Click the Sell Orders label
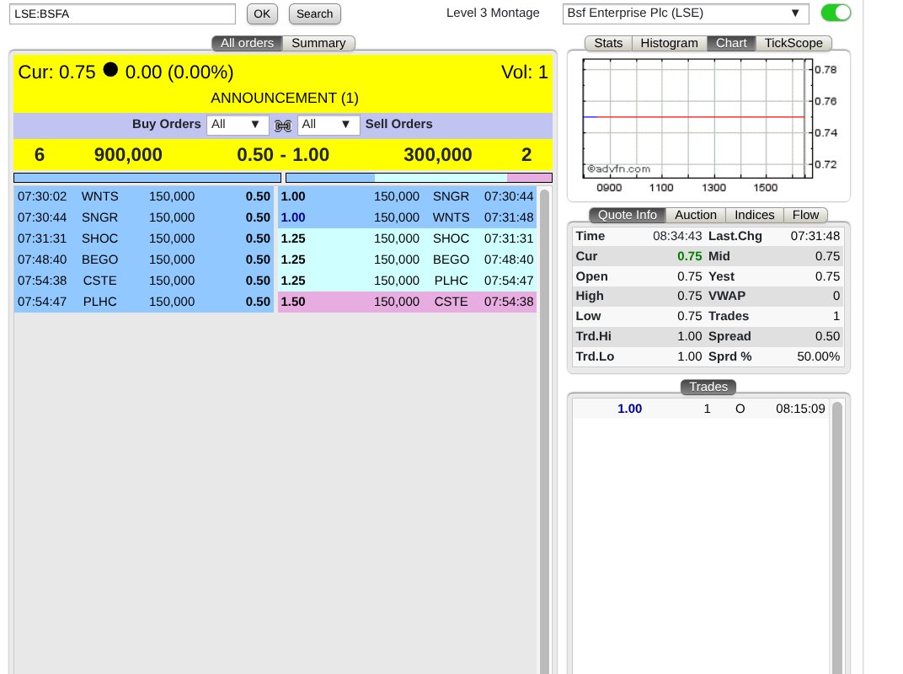 [x=398, y=124]
